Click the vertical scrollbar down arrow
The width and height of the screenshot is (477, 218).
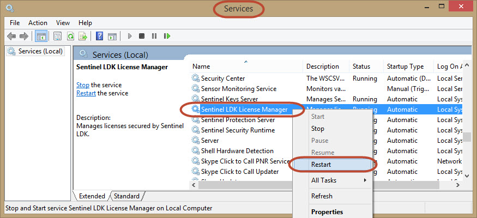point(467,175)
